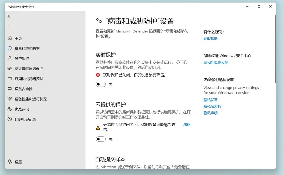Viewport: 284px width, 175px height.
Task: Click the 自动提交样本 heading
Action: [110, 159]
